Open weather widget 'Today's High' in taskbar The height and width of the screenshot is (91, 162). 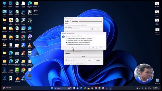coord(7,88)
